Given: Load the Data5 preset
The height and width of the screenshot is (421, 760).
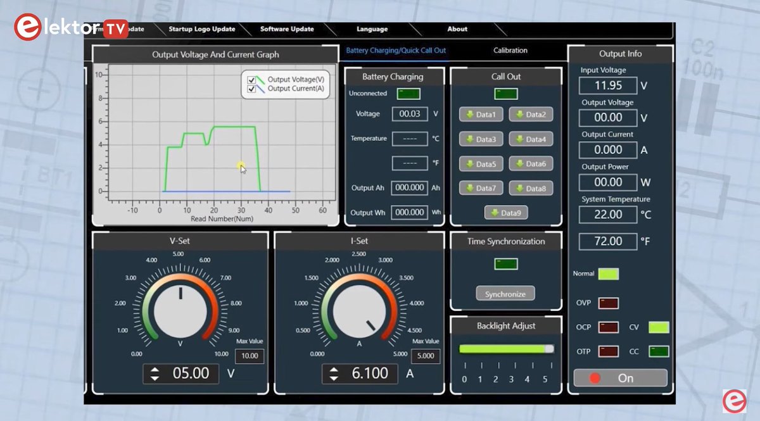Looking at the screenshot, I should (481, 164).
